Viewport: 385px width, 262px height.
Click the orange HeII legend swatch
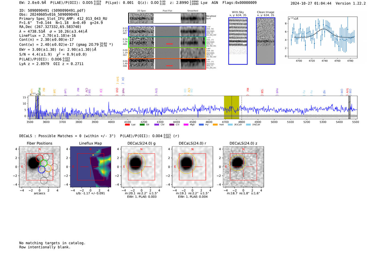pos(215,125)
